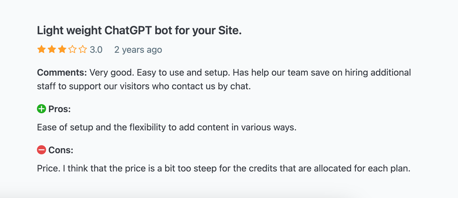458x198 pixels.
Task: Click the fifth, last empty star
Action: [x=83, y=49]
